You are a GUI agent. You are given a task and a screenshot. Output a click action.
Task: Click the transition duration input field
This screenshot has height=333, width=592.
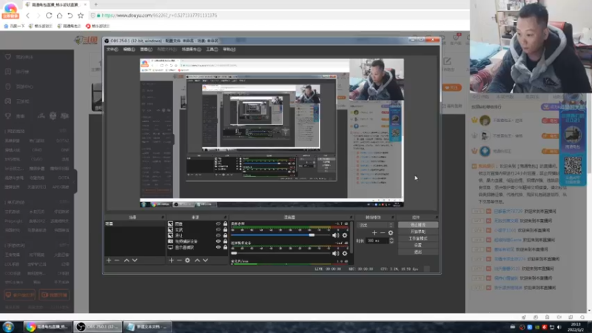pos(376,240)
